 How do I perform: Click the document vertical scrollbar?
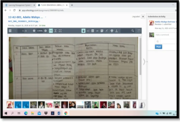pyautogui.click(x=140, y=56)
